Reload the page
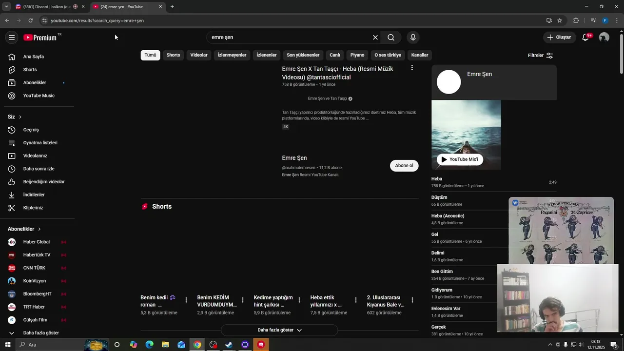Image resolution: width=624 pixels, height=351 pixels. click(30, 20)
